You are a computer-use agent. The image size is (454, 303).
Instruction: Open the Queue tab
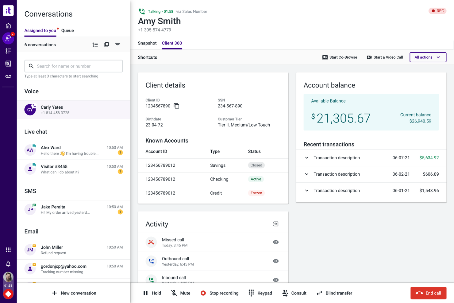click(x=67, y=30)
